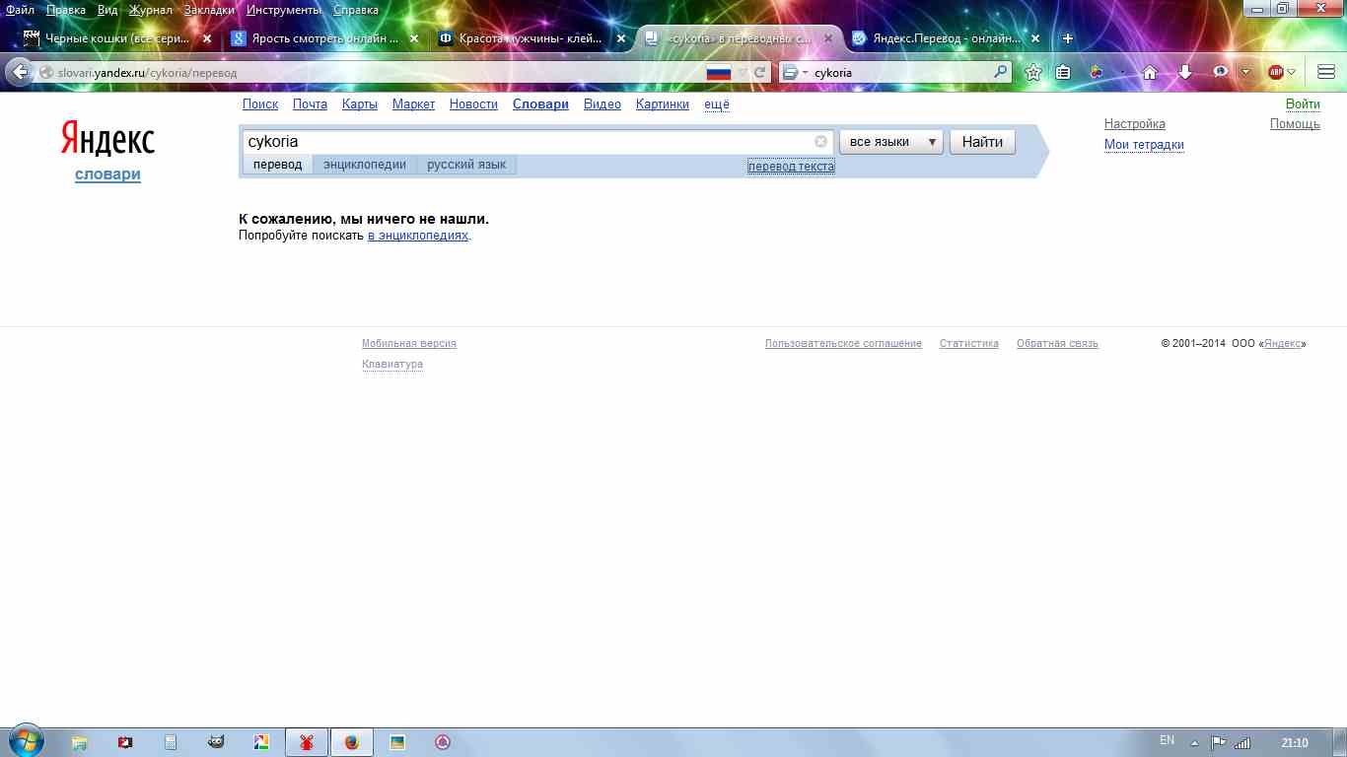Open a new tab with the plus button
Screen dimensions: 1347x757
tap(1067, 38)
